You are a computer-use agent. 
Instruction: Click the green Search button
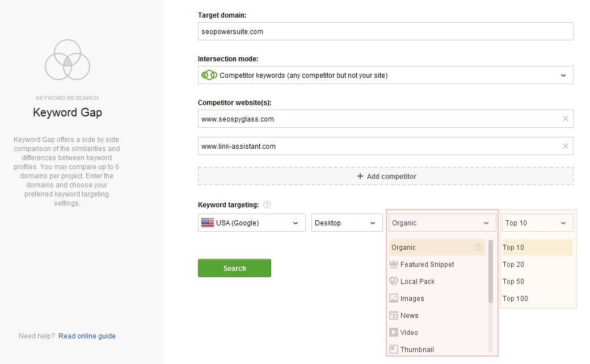[x=234, y=268]
